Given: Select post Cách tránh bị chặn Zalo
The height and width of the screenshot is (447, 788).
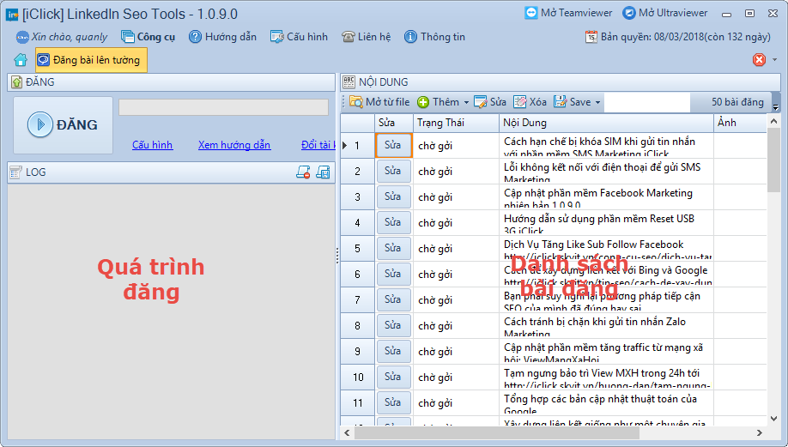Looking at the screenshot, I should [606, 325].
